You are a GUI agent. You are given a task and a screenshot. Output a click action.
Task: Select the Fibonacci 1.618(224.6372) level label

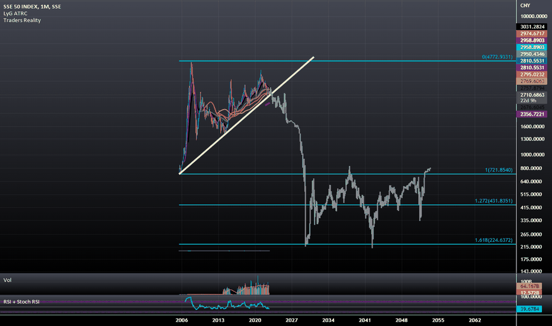click(493, 240)
